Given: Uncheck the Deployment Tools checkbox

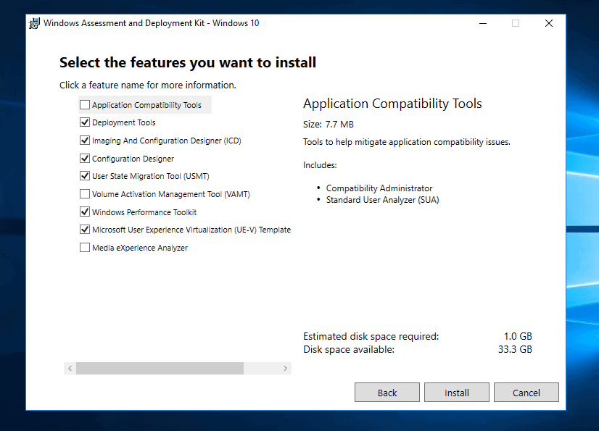Looking at the screenshot, I should tap(85, 122).
